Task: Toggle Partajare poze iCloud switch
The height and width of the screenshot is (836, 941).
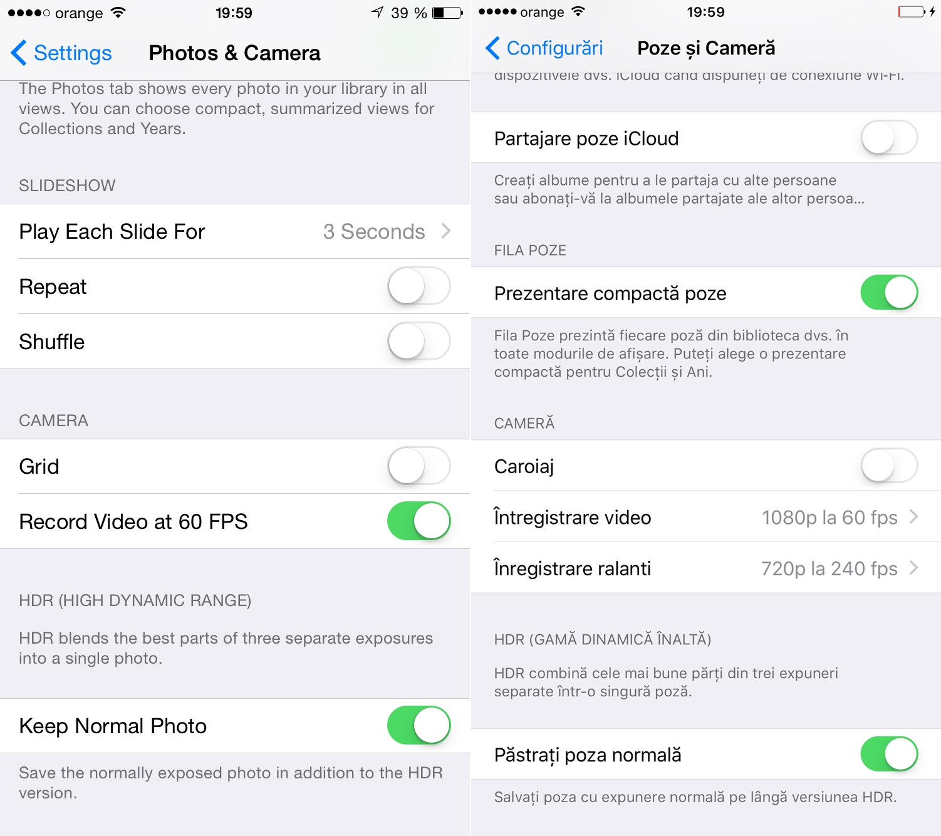Action: (x=889, y=138)
